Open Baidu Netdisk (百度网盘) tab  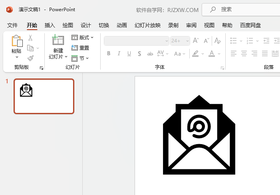[x=250, y=25]
